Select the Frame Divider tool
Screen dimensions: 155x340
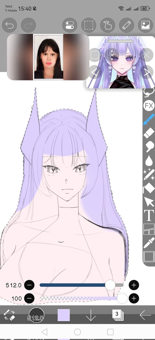coord(149,229)
